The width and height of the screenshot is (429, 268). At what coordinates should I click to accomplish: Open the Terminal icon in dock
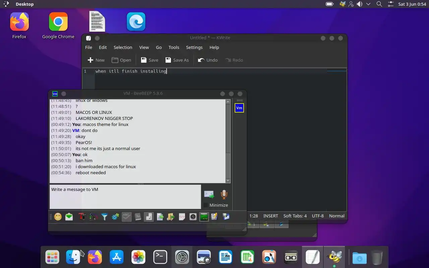pos(160,257)
